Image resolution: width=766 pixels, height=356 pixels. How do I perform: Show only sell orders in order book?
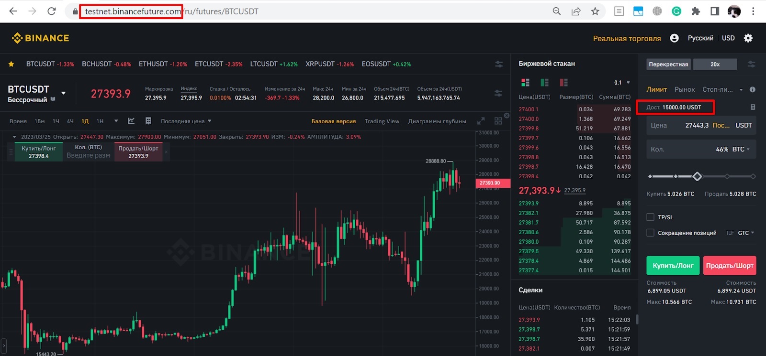[563, 83]
